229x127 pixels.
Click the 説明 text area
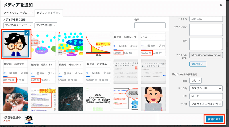[206, 44]
